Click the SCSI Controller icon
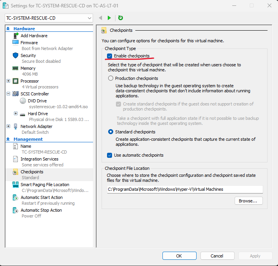Image resolution: width=278 pixels, height=266 pixels. coord(16,93)
